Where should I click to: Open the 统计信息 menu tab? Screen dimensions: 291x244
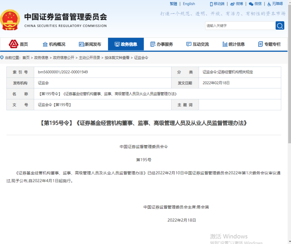(233, 44)
